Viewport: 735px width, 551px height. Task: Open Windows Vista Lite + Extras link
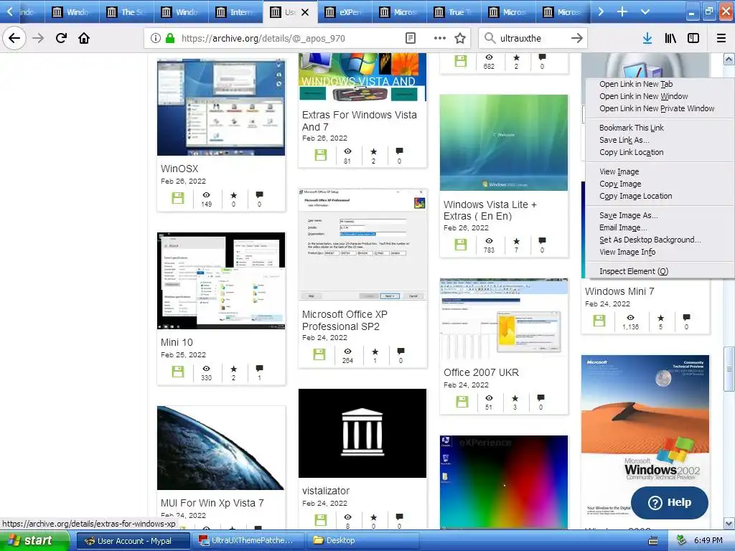point(490,210)
